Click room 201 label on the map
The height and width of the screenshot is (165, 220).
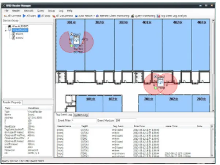pyautogui.click(x=148, y=99)
